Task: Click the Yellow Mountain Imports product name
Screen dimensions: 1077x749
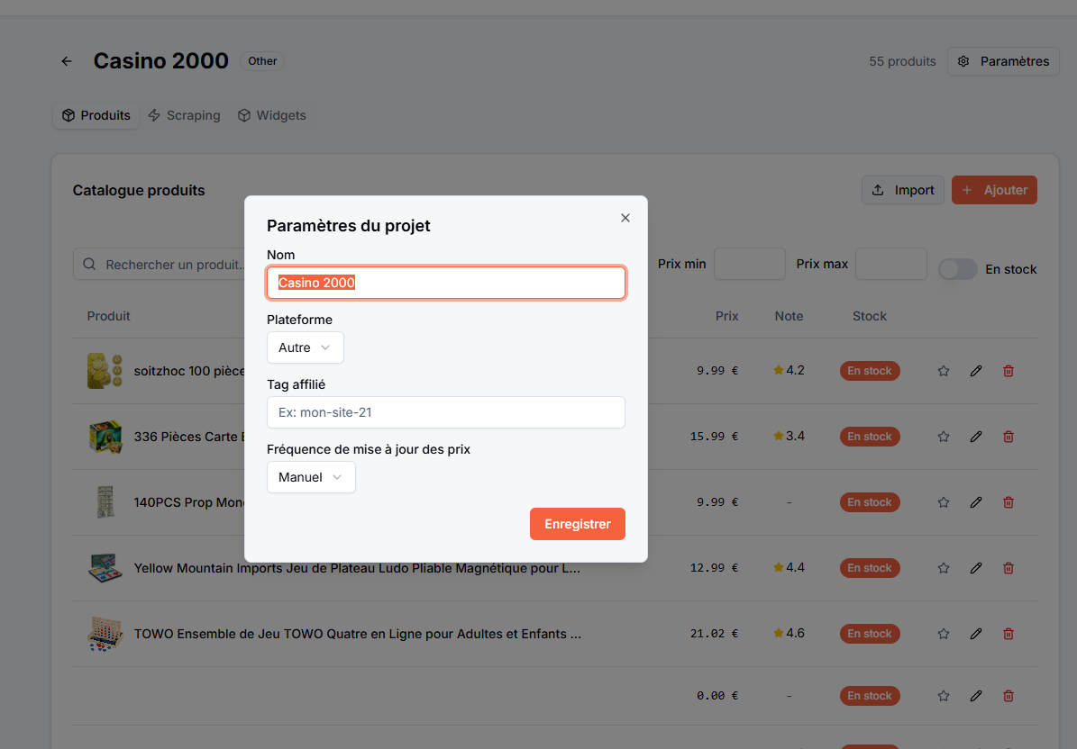Action: [357, 569]
